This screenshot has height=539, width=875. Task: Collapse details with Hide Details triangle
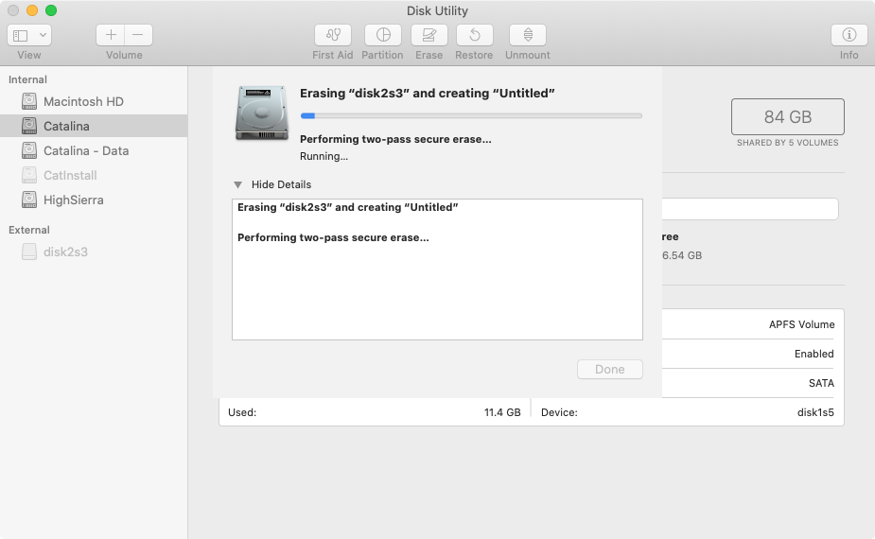(x=237, y=184)
